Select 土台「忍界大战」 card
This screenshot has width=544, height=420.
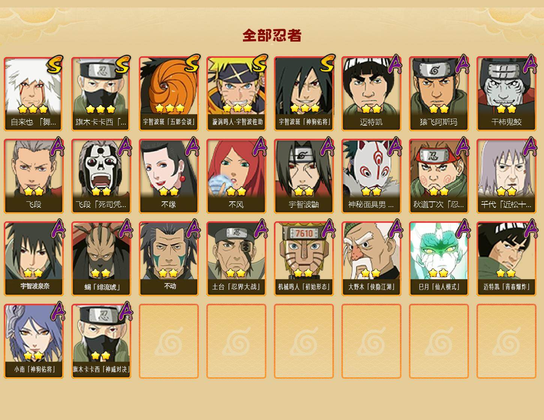236,259
